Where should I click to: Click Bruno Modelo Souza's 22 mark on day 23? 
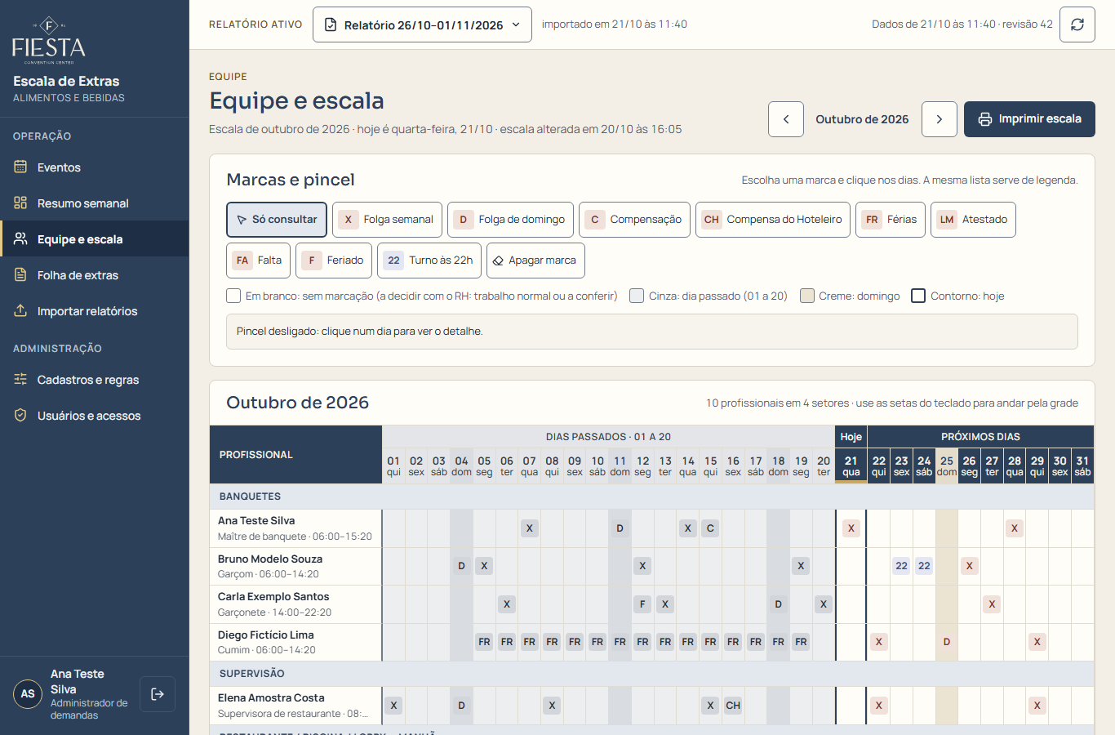[901, 566]
